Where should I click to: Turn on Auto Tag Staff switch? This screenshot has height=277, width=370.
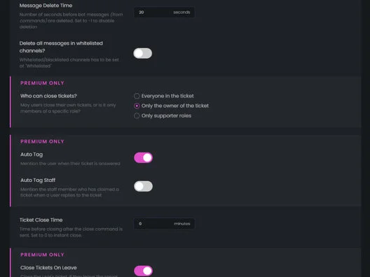click(143, 186)
